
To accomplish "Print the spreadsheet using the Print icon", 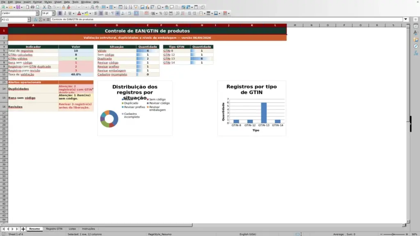I will click(32, 7).
